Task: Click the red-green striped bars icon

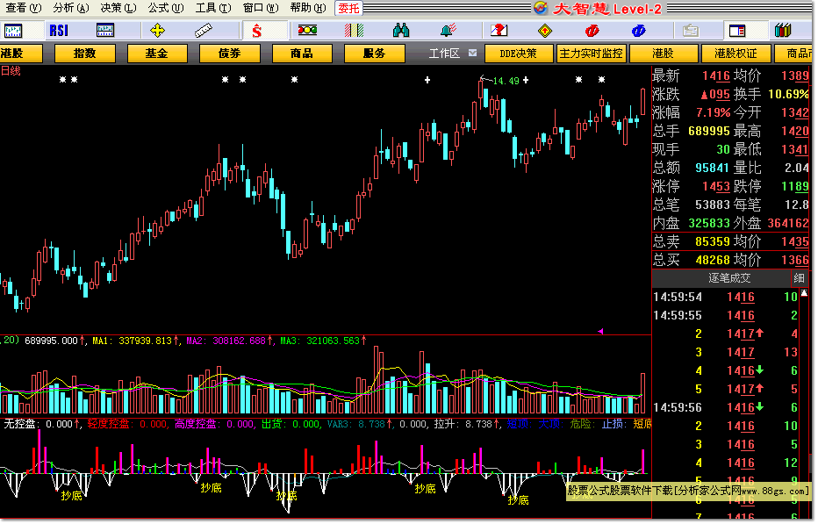Action: click(354, 31)
